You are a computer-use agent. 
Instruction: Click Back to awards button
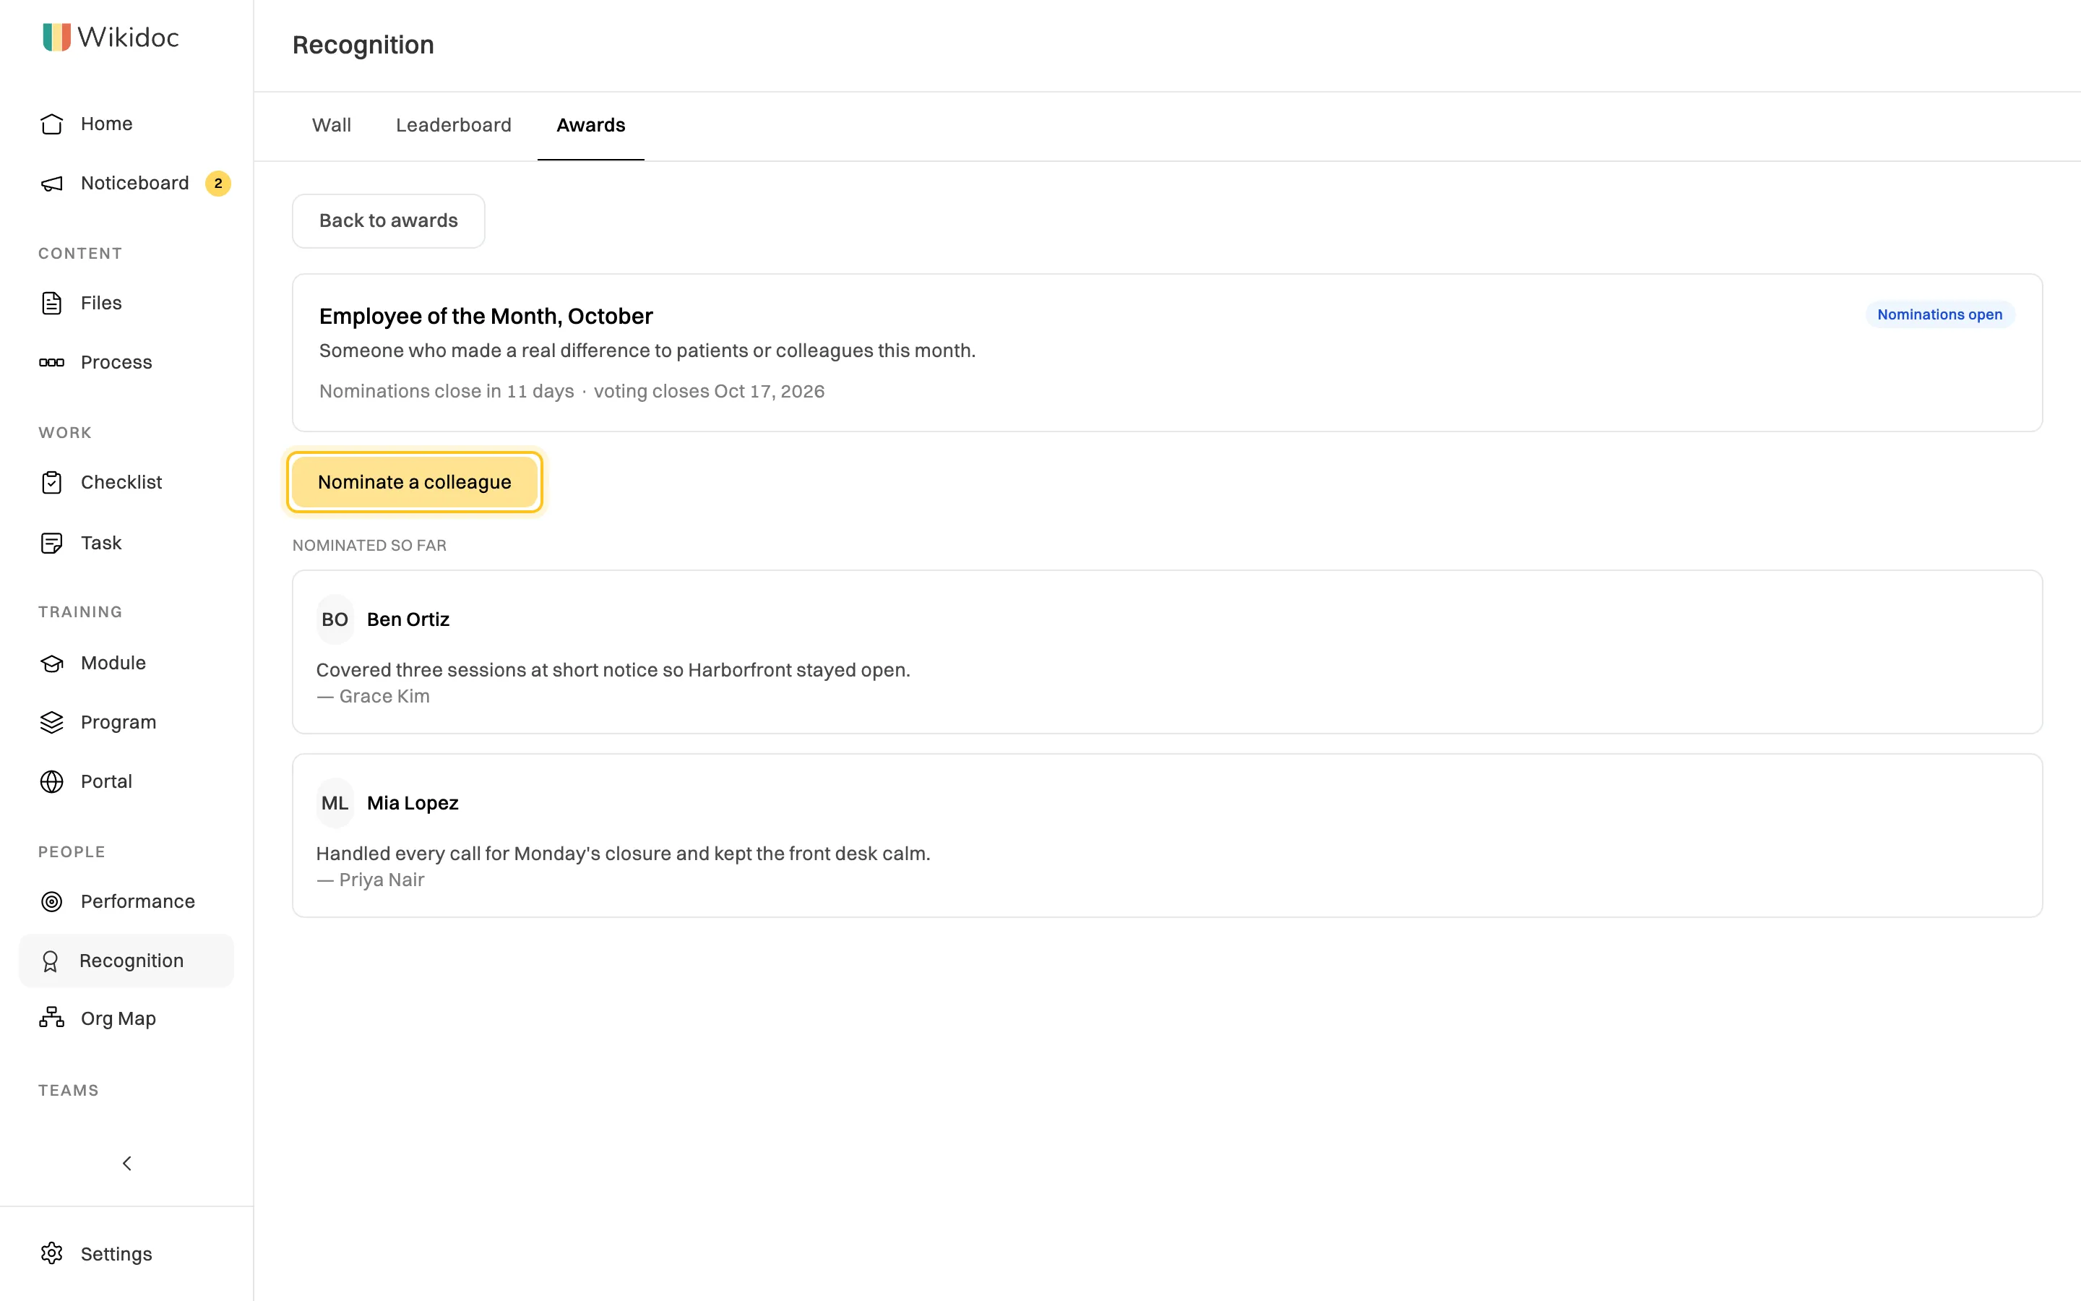389,221
